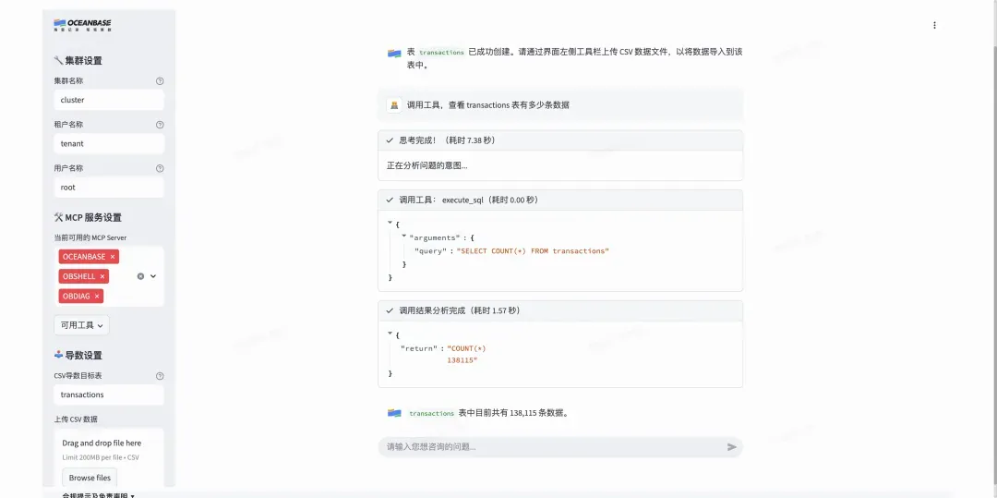Show help tooltip for 租户名称
This screenshot has width=997, height=498.
click(160, 125)
